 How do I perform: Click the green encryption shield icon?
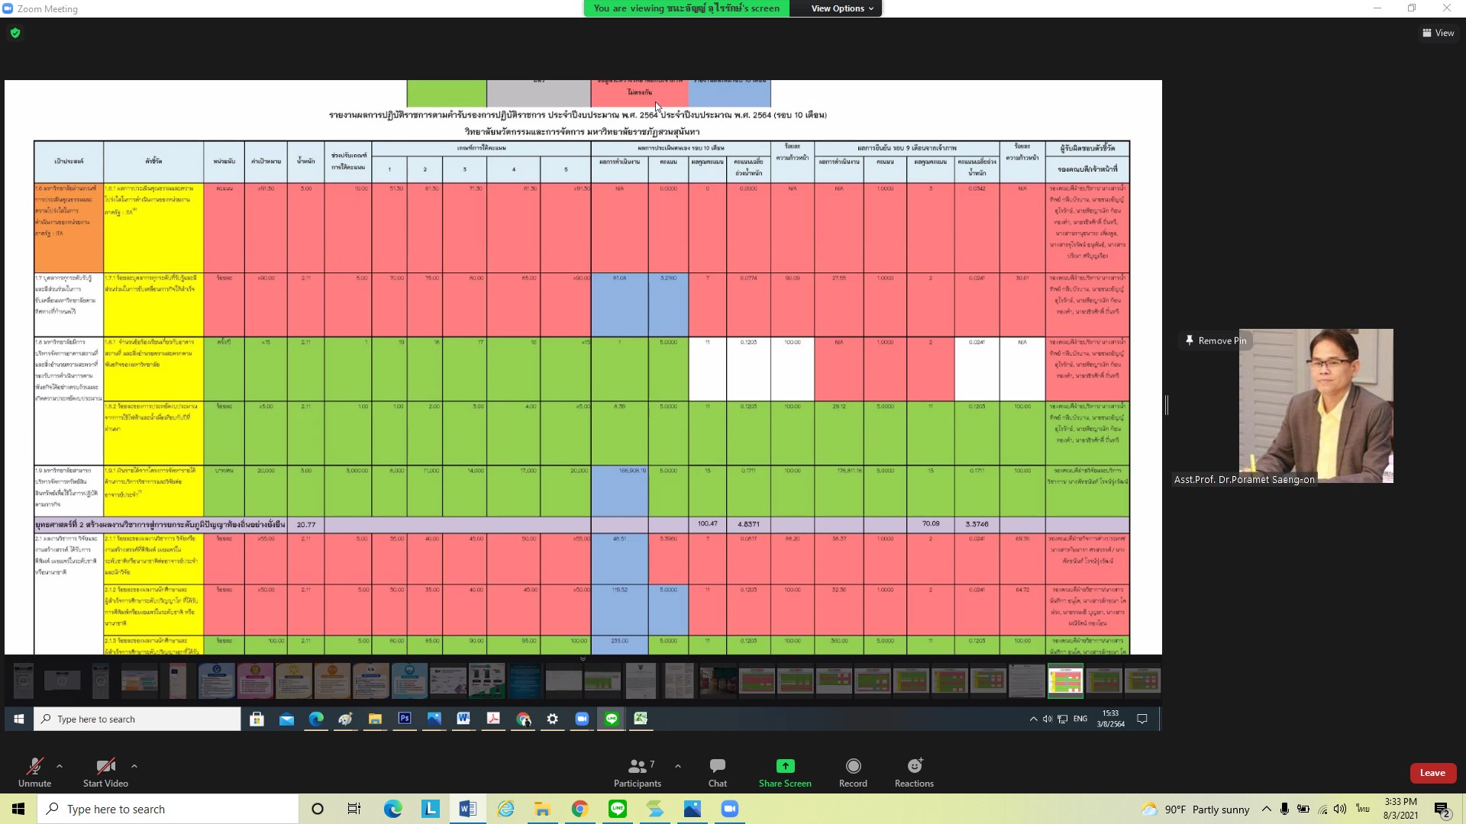coord(15,33)
